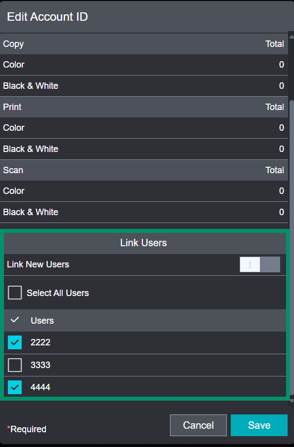The width and height of the screenshot is (294, 447).
Task: Cancel editing the account ID
Action: click(x=198, y=425)
